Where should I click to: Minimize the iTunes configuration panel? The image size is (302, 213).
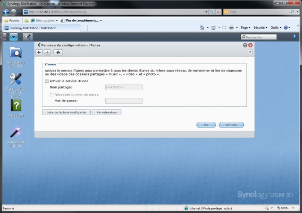tap(245, 45)
